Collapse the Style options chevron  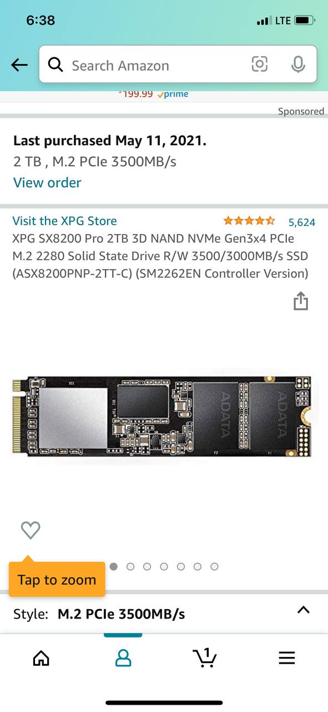(303, 610)
